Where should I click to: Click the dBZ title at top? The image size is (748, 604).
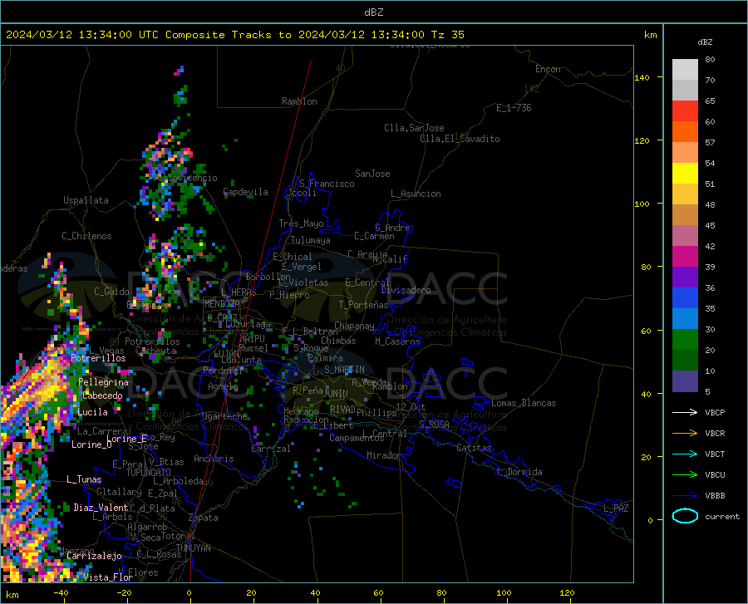click(373, 12)
